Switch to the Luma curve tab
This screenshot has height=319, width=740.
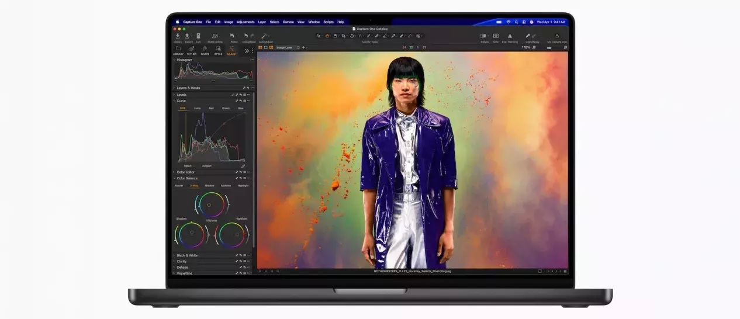(197, 108)
